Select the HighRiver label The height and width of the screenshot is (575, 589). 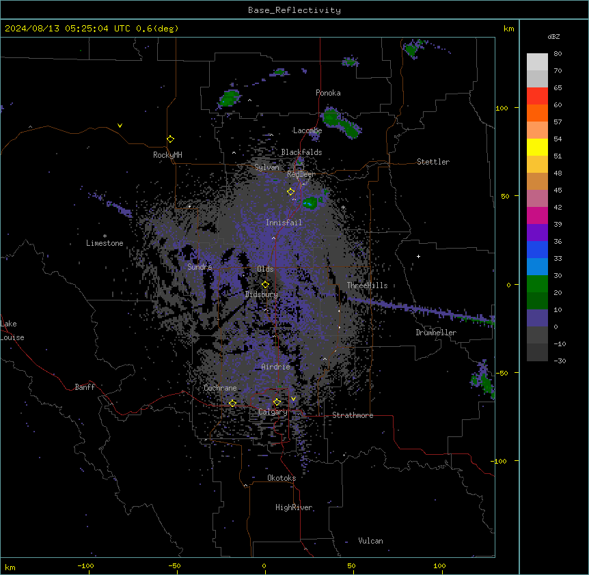coord(294,507)
